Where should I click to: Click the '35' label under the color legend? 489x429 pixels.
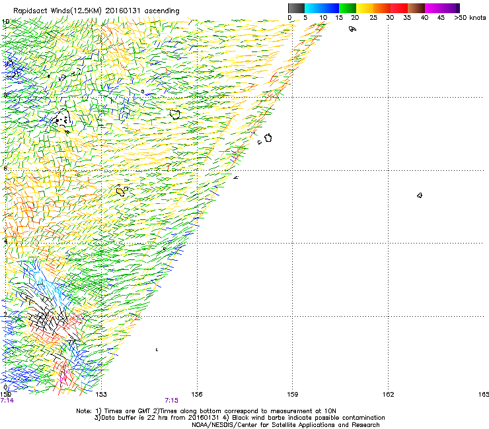(x=407, y=18)
